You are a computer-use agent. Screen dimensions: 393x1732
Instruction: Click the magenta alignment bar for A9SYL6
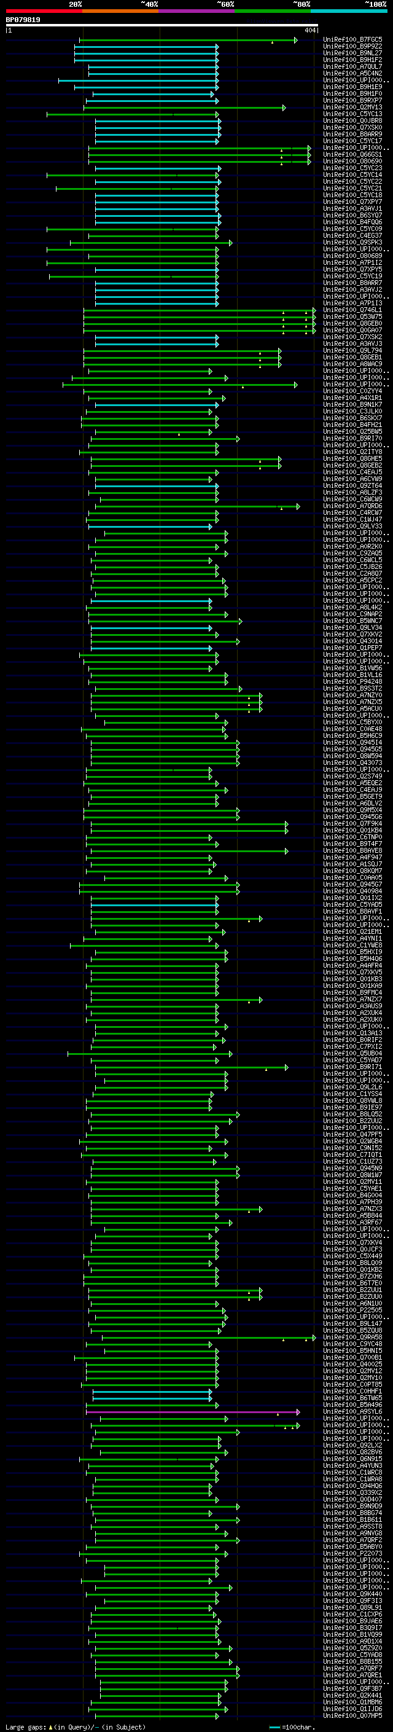click(192, 1412)
